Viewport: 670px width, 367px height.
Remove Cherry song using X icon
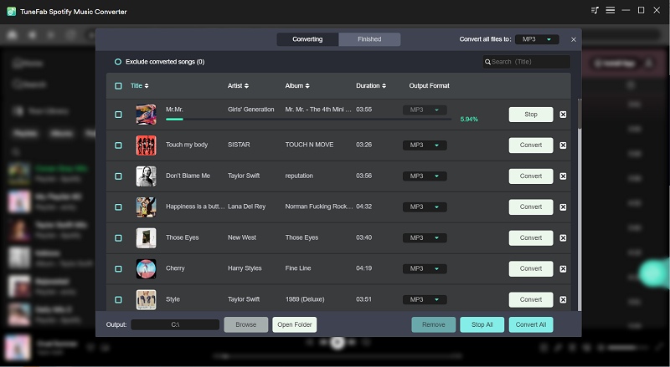(x=563, y=268)
